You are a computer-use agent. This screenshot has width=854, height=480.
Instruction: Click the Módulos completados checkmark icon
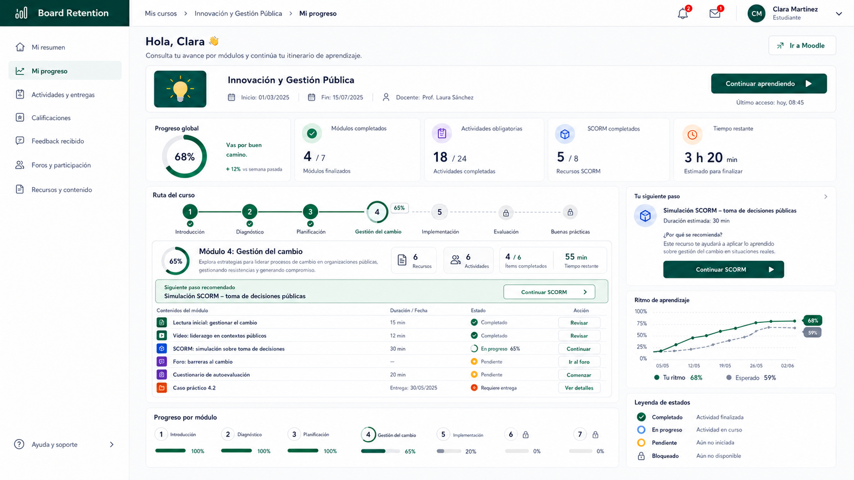point(312,134)
